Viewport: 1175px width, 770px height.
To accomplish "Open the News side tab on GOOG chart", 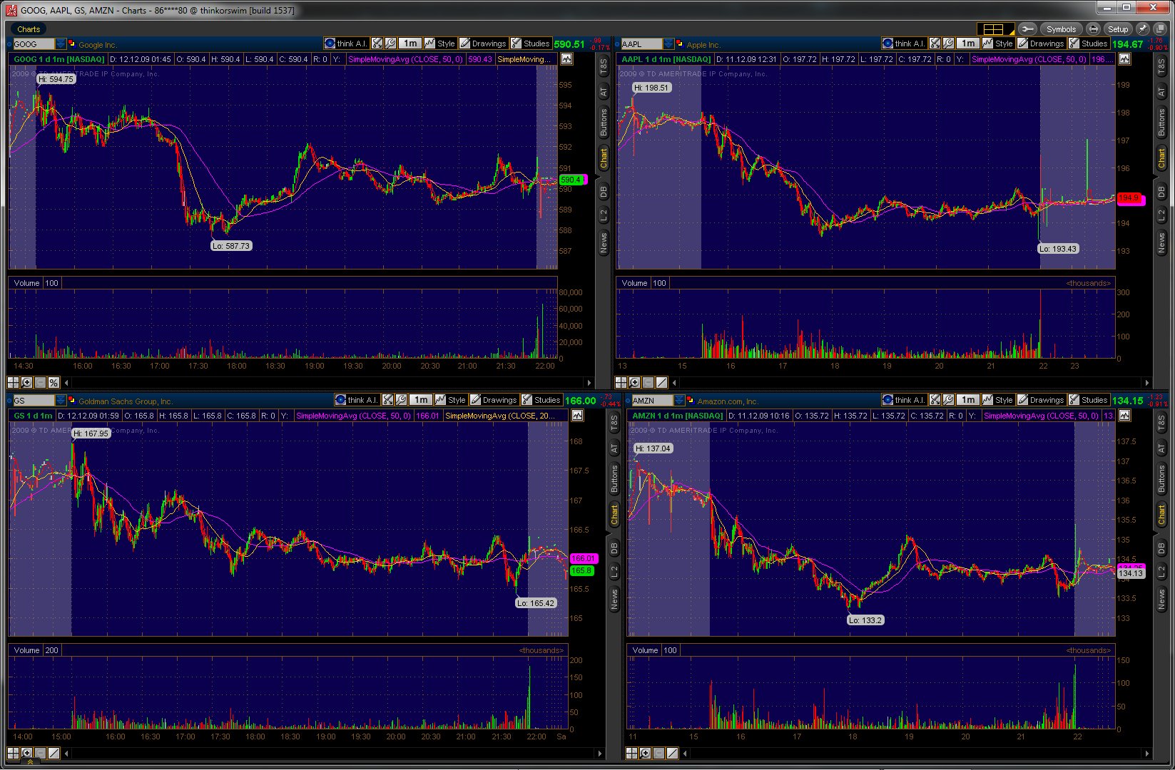I will tap(604, 242).
